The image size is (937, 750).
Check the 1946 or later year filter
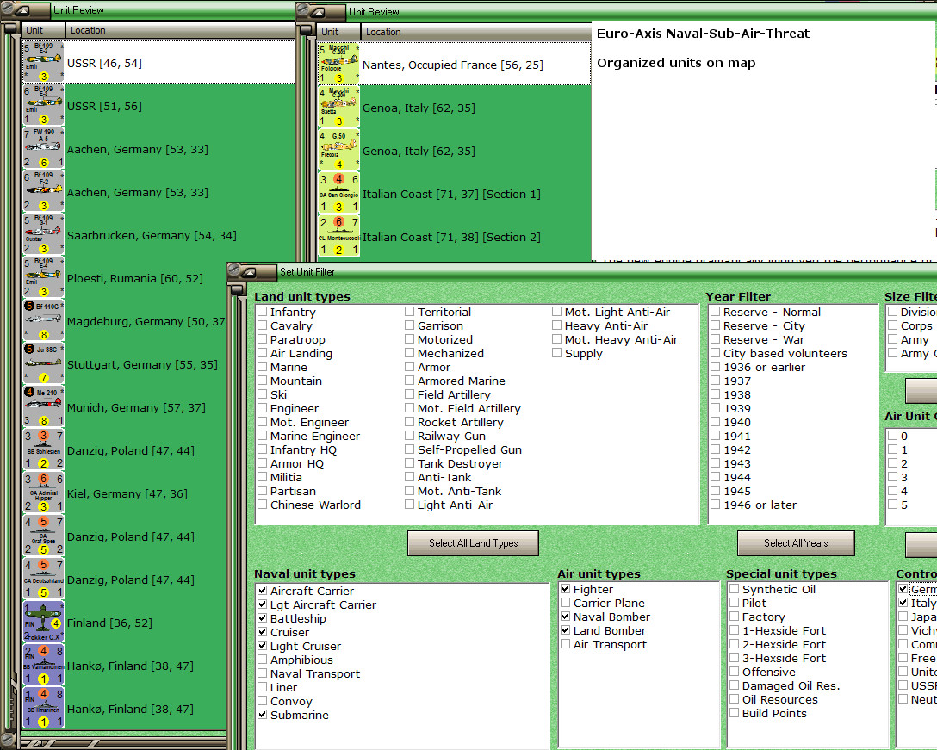click(715, 504)
